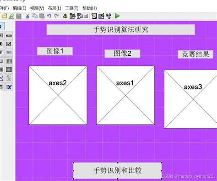
Task: Open a file using the folder icon
Action: tap(4, 16)
